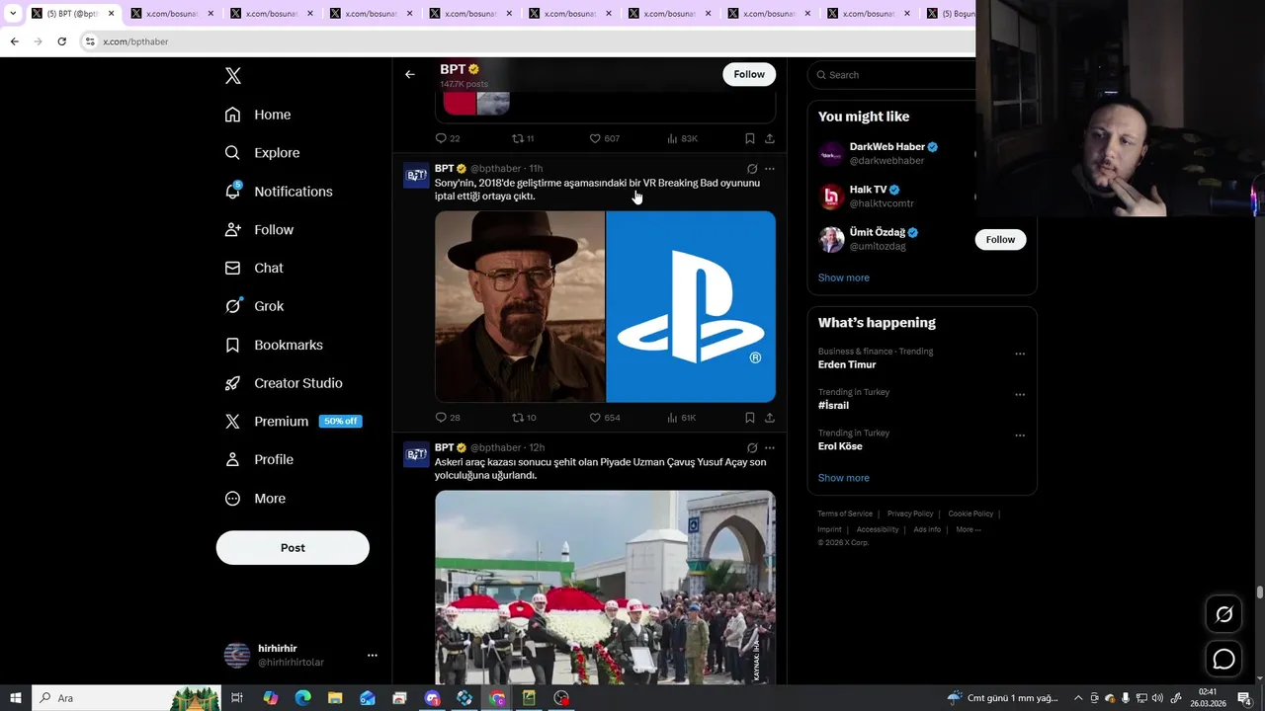Open the #İsrail trend

(833, 406)
